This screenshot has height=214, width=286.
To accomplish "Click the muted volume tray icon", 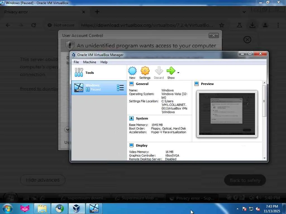I will click(x=258, y=209).
